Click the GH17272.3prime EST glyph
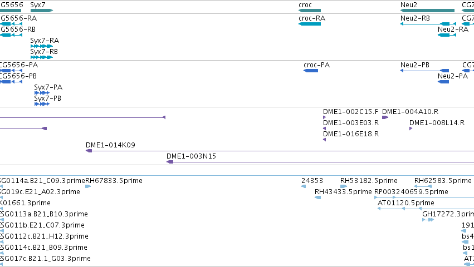 428,220
